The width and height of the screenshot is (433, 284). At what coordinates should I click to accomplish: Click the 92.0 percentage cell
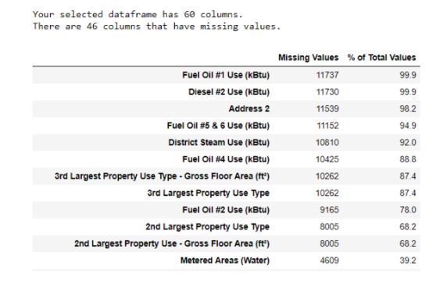(x=407, y=142)
